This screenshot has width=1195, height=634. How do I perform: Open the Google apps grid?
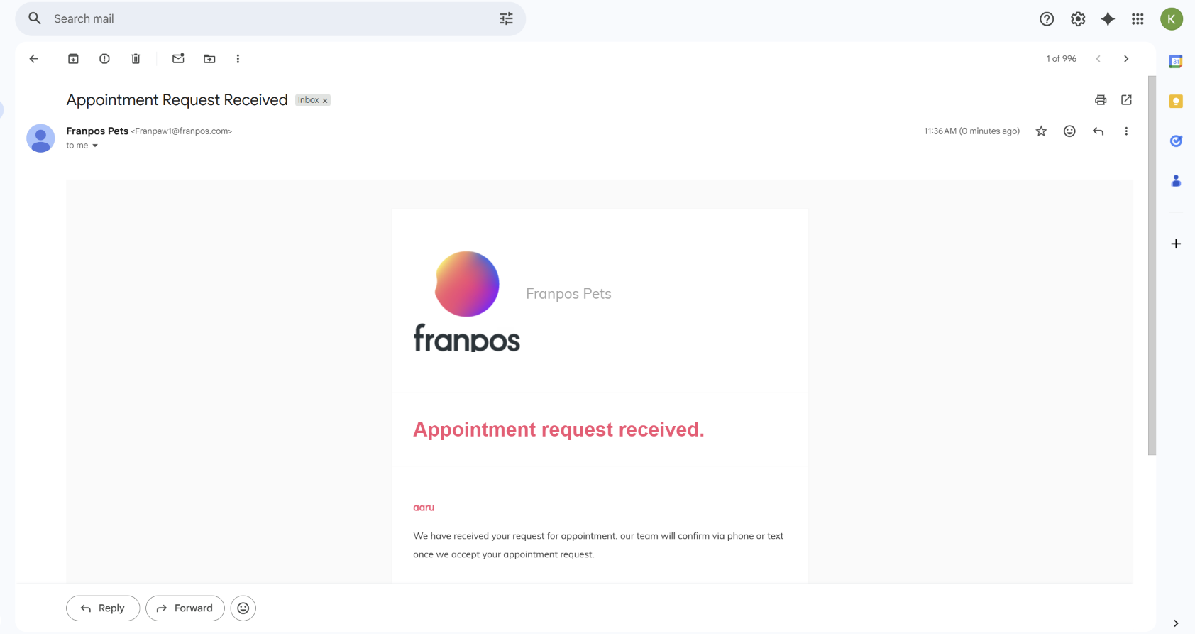[x=1138, y=19]
